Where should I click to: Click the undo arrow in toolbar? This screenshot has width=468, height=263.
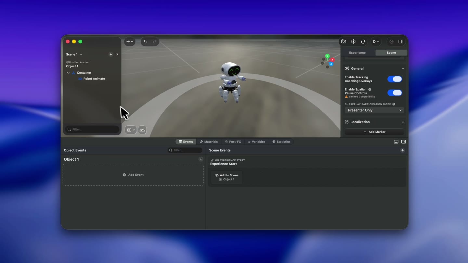pos(145,42)
